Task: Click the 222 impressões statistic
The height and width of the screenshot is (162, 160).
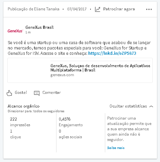Action: tap(20, 122)
